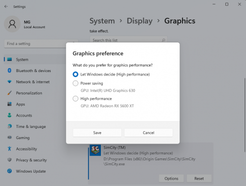Click the Privacy & security shield icon
The height and width of the screenshot is (186, 246).
(x=9, y=160)
